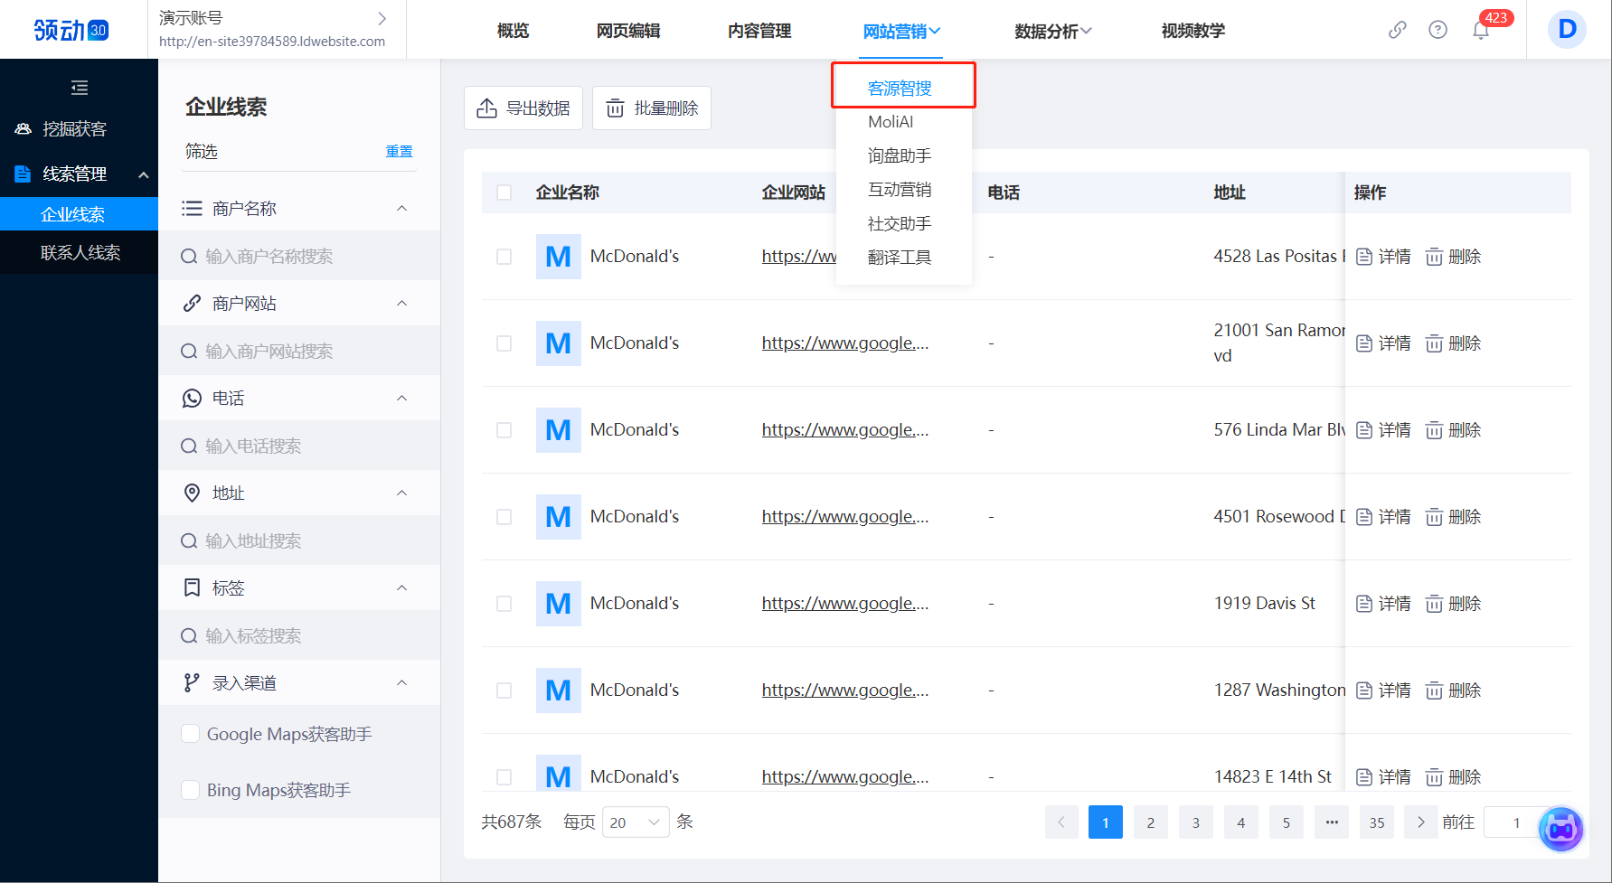Image resolution: width=1612 pixels, height=883 pixels.
Task: Enable Google Maps获客助手 checkbox
Action: [191, 734]
